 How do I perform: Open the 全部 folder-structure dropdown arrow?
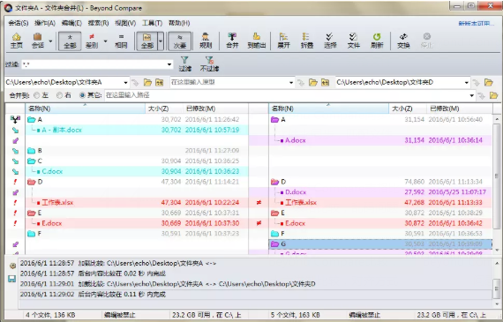(161, 41)
